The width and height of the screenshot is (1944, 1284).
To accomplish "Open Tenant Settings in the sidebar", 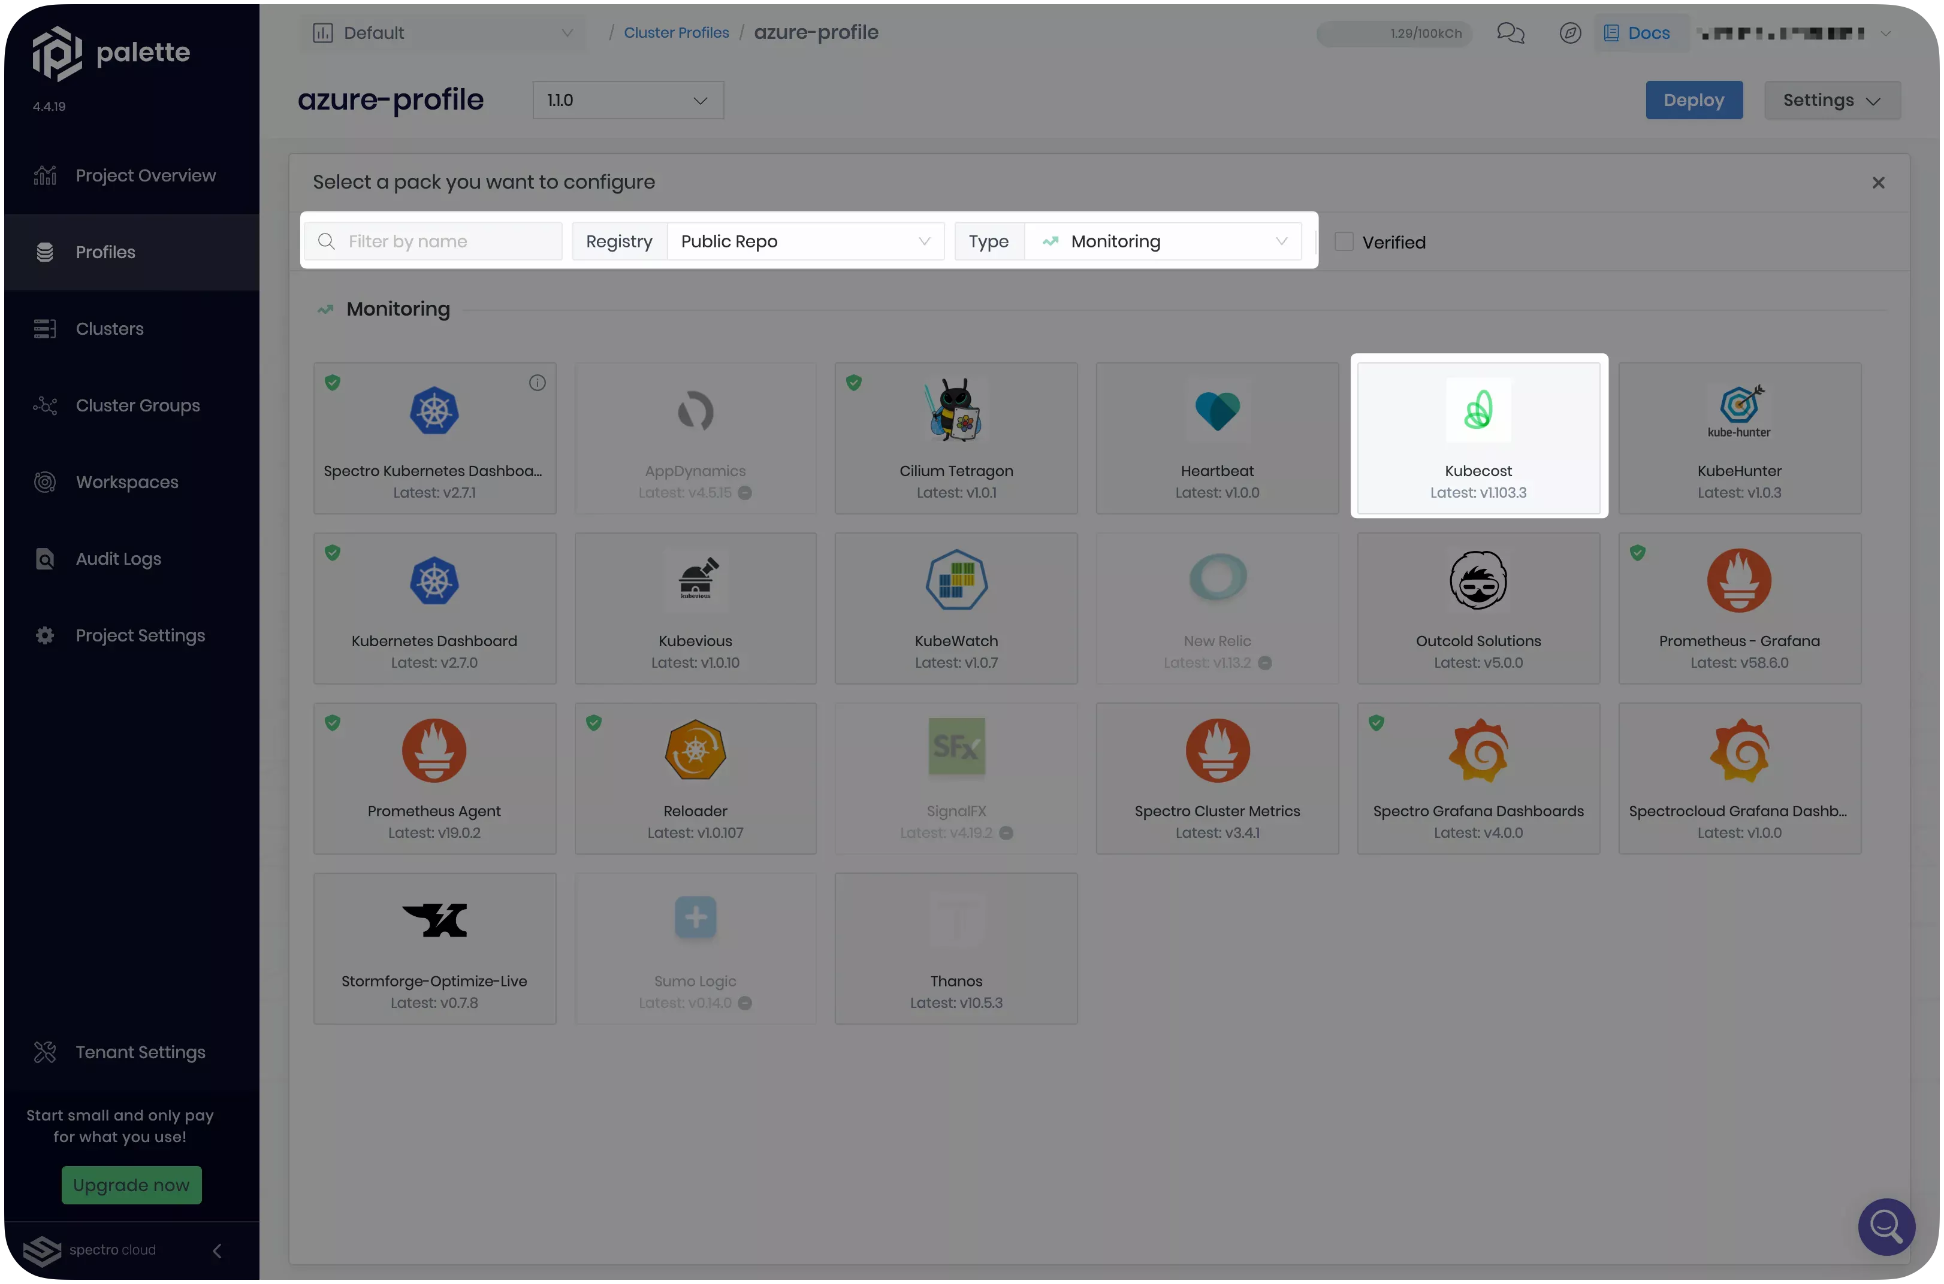I will (x=140, y=1052).
